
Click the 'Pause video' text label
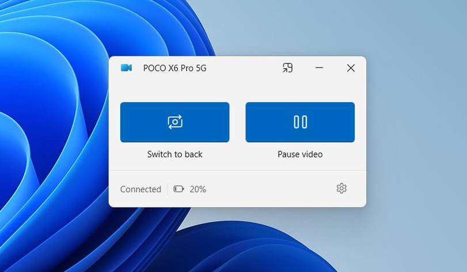click(x=300, y=154)
